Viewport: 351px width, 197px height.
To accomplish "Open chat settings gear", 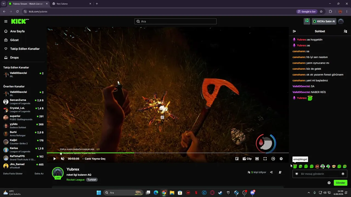I will click(x=329, y=183).
